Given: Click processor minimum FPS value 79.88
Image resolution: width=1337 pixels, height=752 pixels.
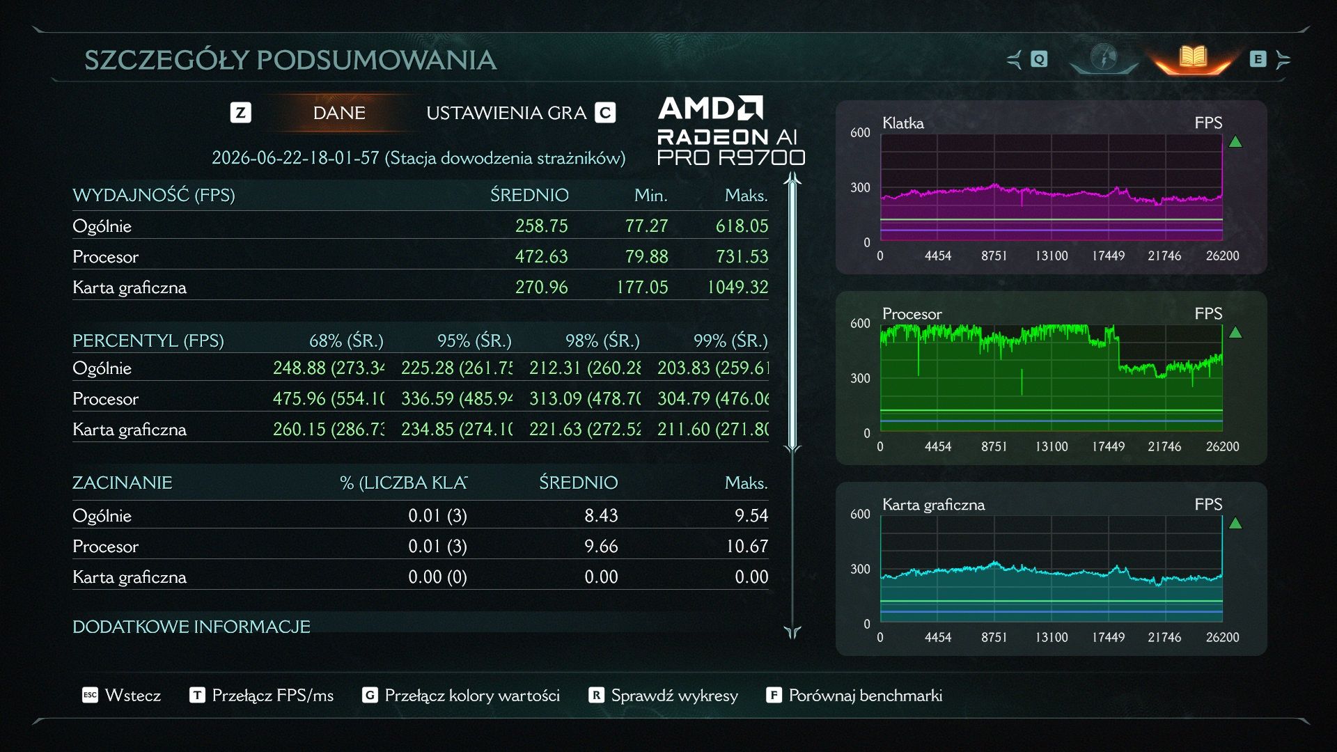Looking at the screenshot, I should (x=646, y=257).
